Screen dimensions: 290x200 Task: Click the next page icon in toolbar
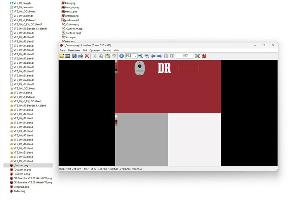(x=172, y=56)
